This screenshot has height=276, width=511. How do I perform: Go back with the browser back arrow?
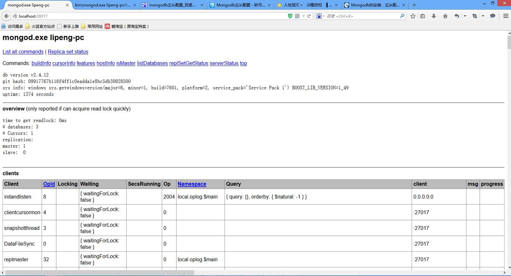6,16
